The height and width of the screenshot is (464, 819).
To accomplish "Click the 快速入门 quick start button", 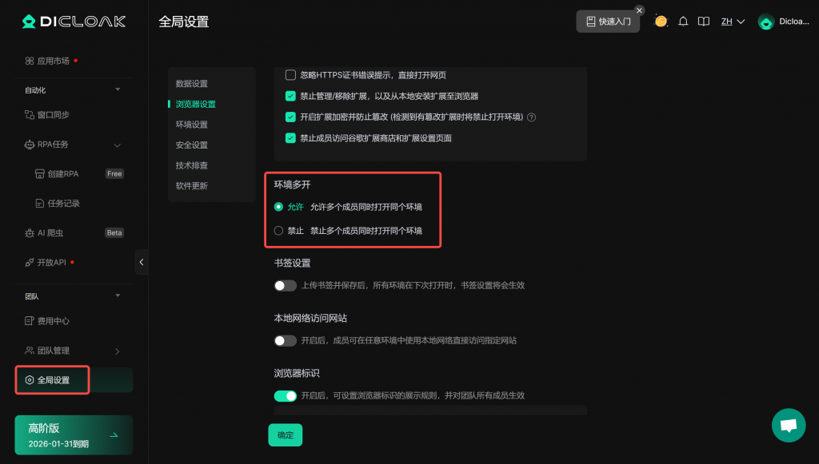I will [608, 22].
